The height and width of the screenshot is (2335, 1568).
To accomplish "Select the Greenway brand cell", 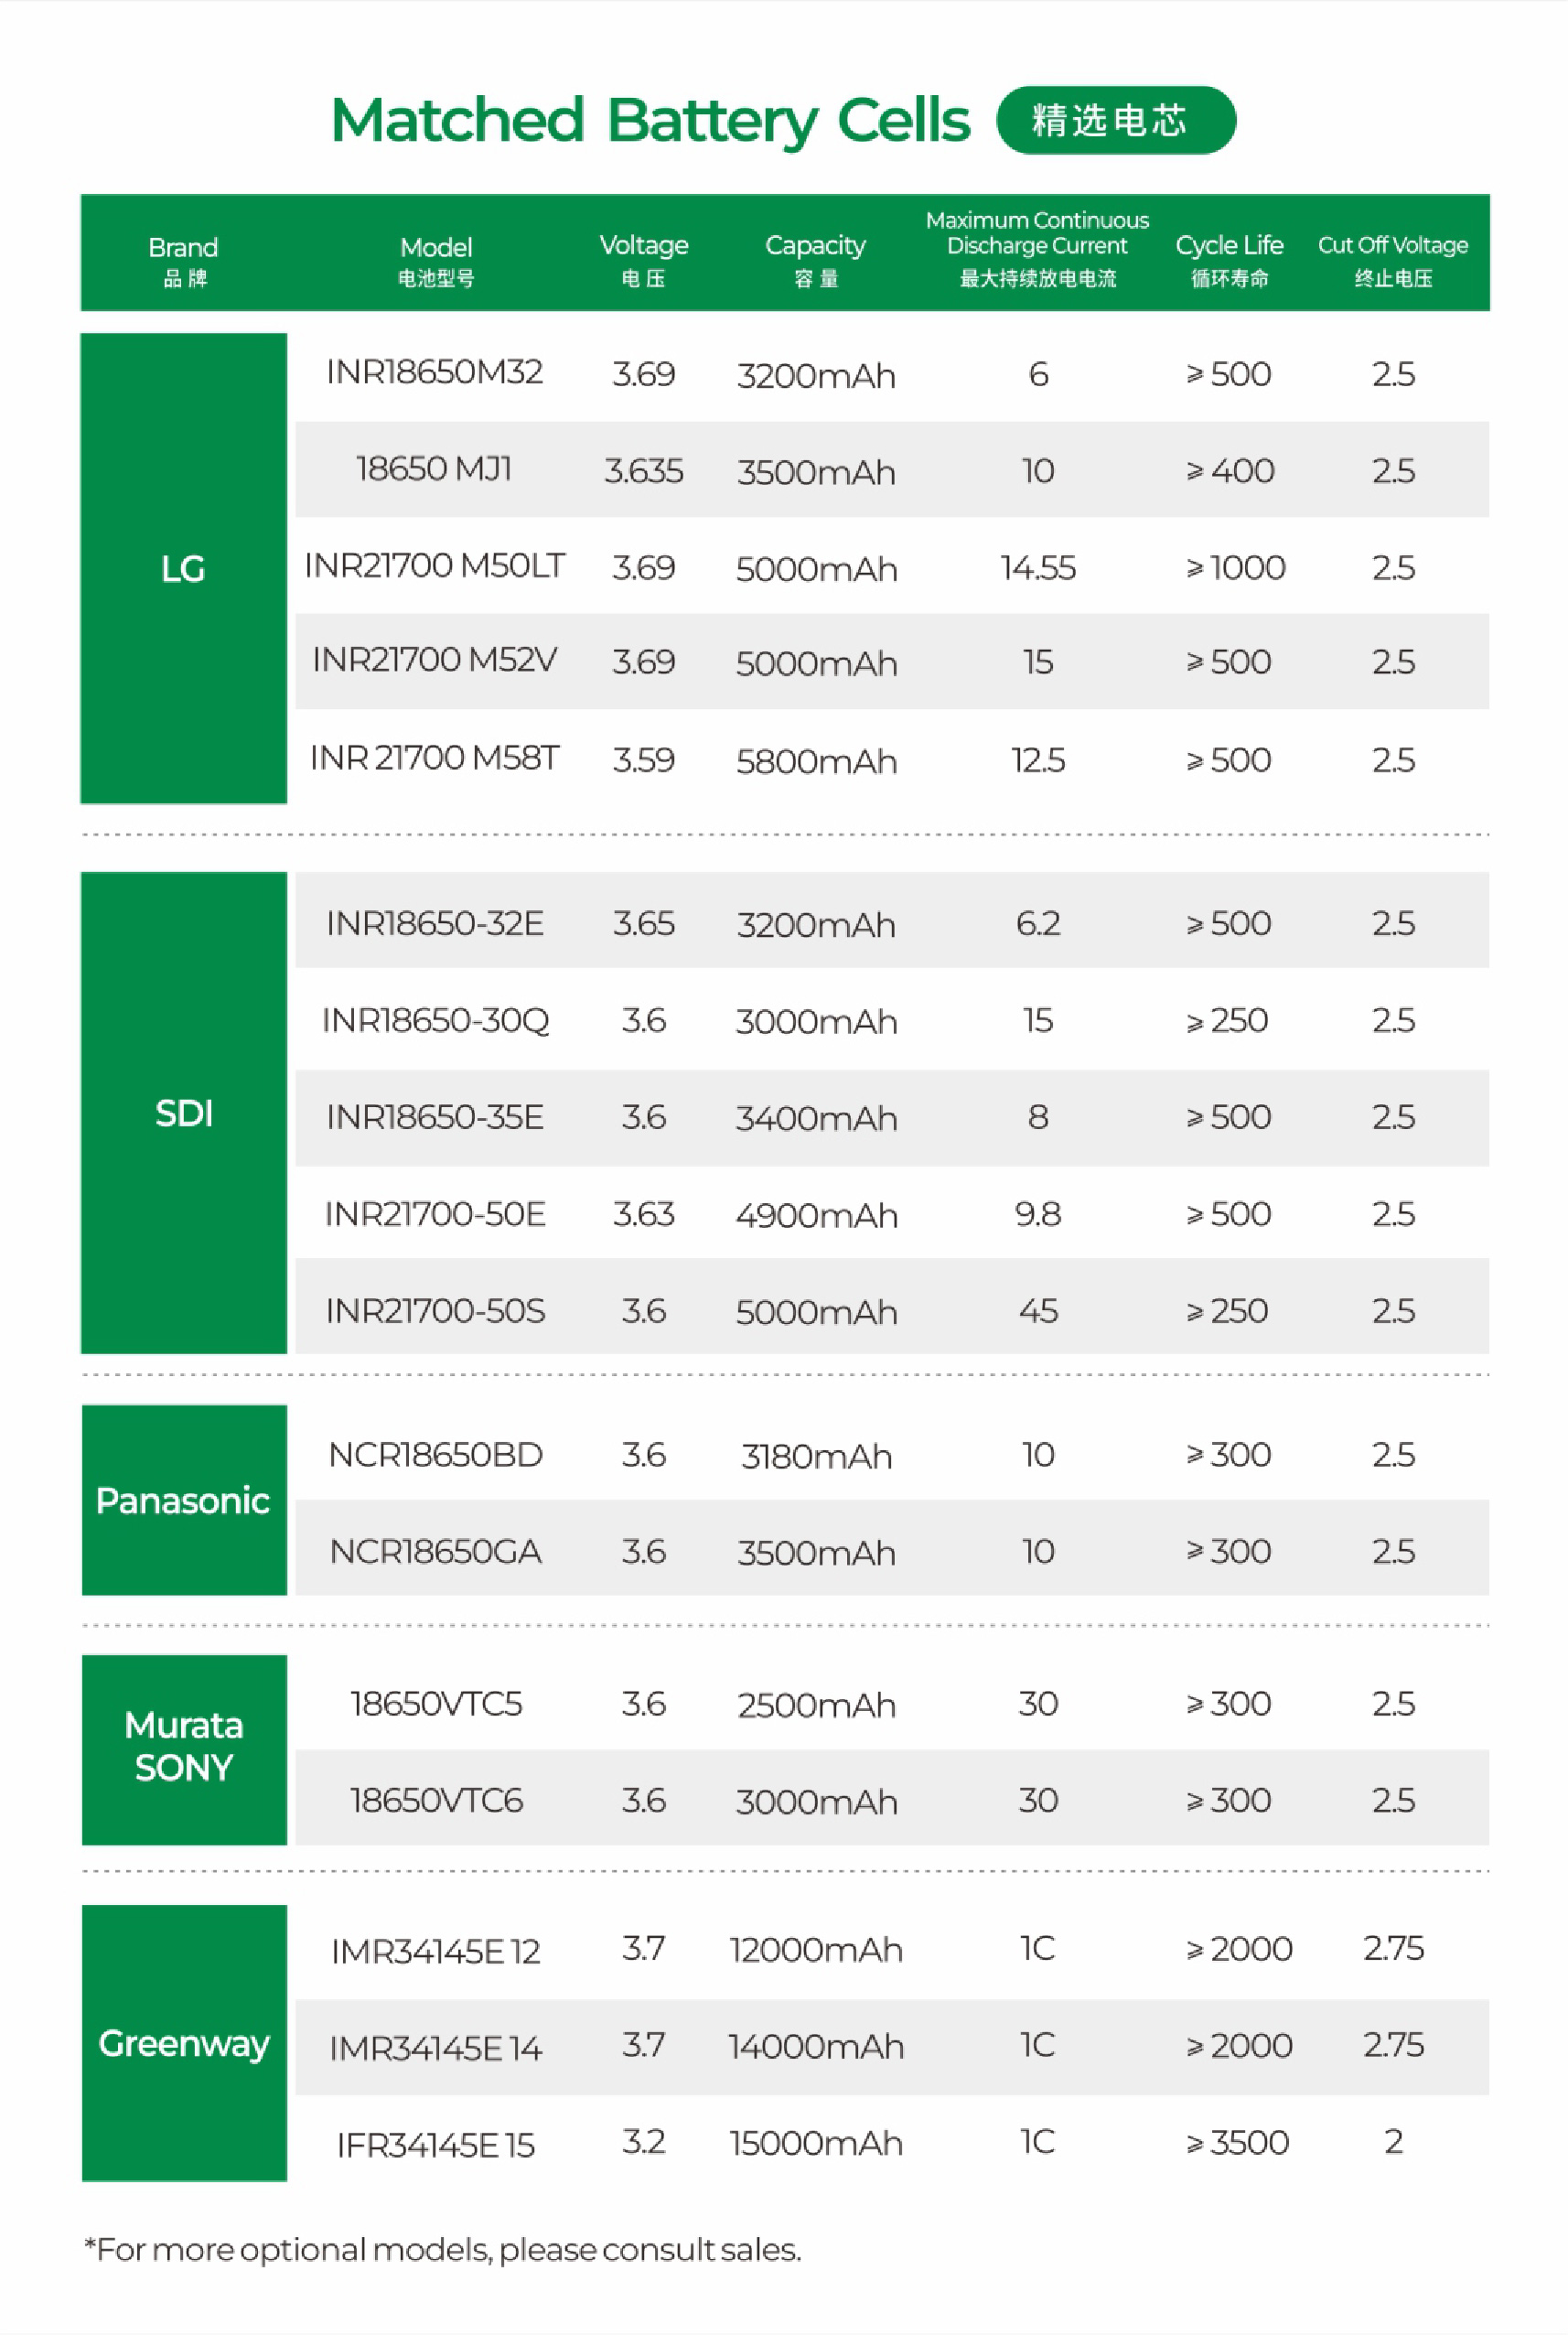I will click(183, 2043).
